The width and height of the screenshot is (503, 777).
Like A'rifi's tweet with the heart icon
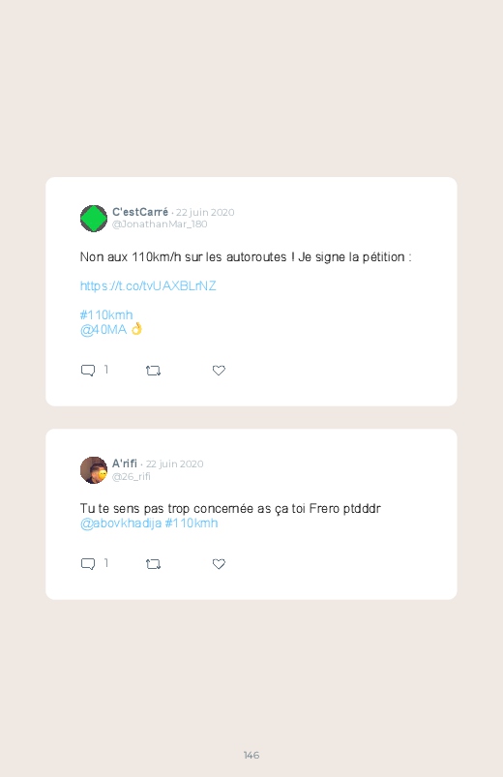pos(219,564)
